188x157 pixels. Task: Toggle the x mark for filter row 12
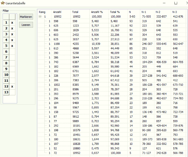[x=12, y=86]
